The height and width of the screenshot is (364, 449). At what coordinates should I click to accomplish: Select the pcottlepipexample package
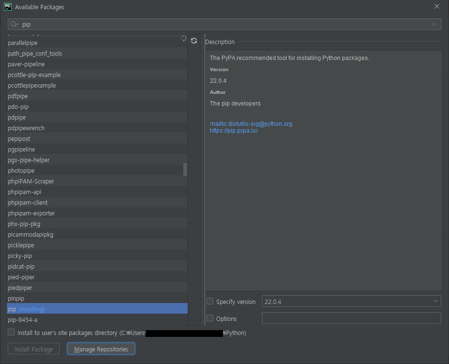(x=97, y=86)
